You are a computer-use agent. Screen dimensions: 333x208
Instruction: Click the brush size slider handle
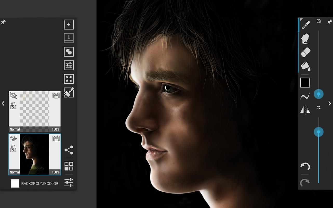click(319, 94)
